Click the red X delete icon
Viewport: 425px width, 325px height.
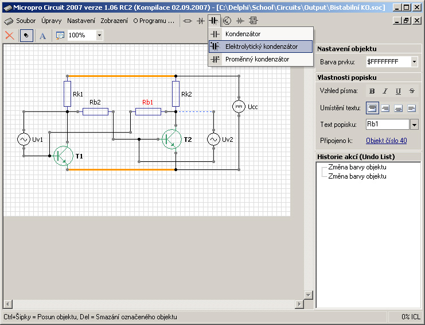(10, 35)
